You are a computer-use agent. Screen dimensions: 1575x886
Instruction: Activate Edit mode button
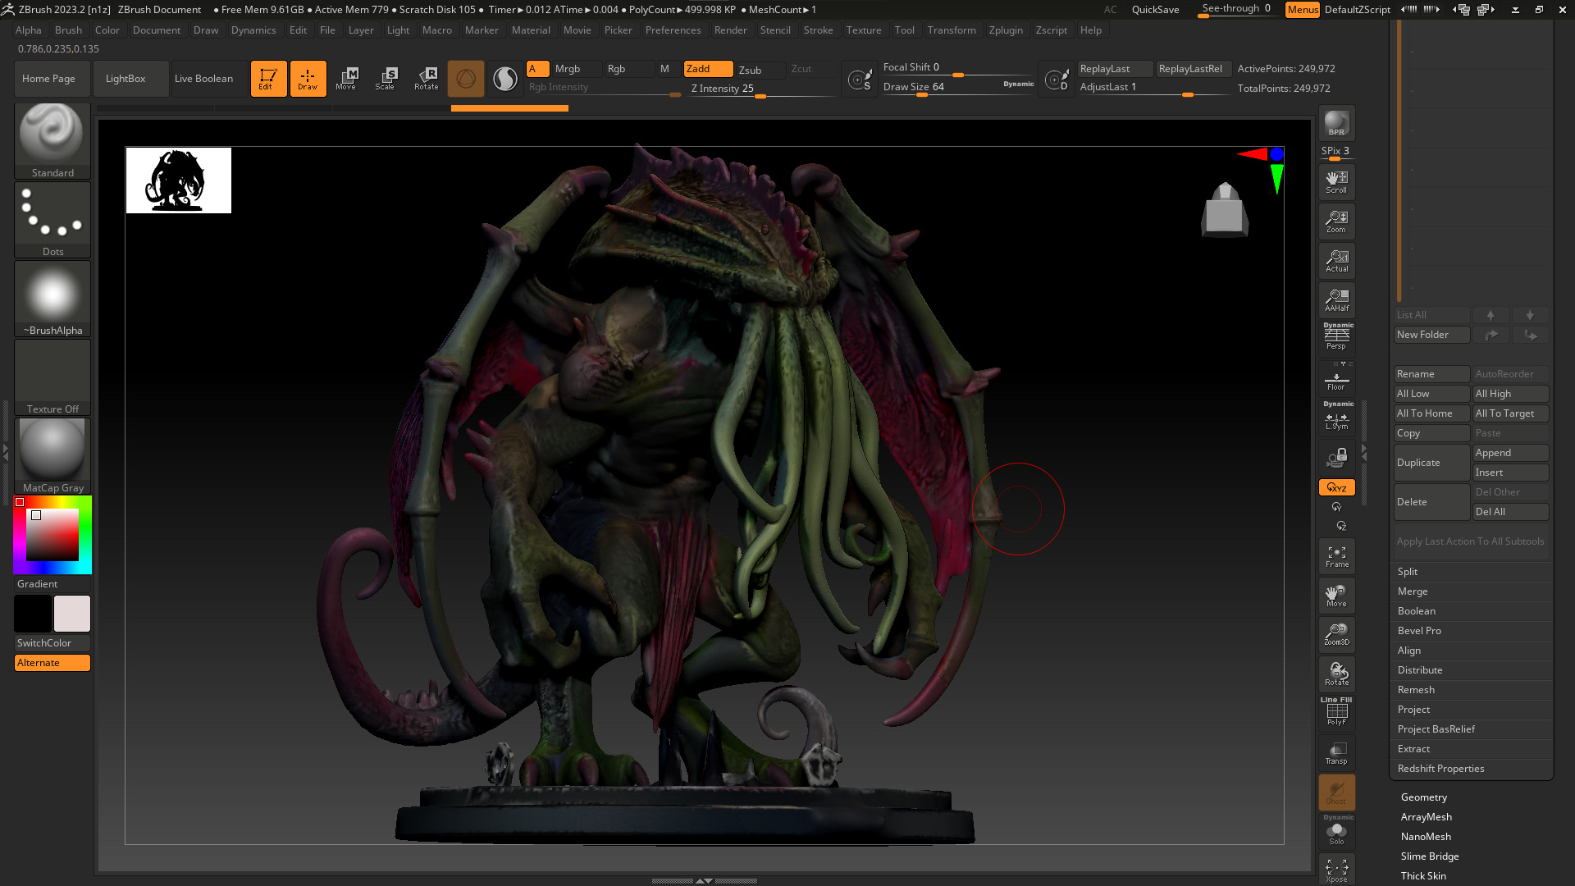click(x=268, y=79)
